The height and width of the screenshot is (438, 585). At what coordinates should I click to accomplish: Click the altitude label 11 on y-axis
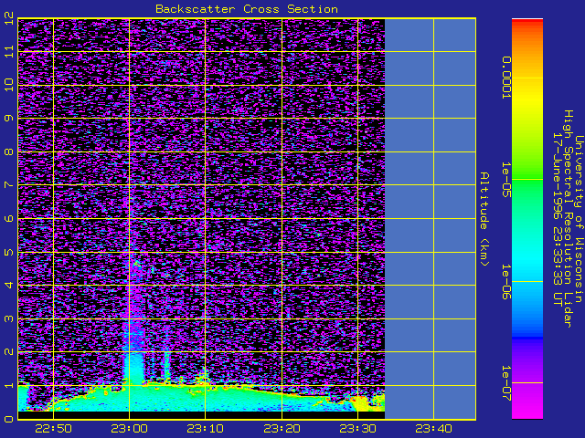[9, 51]
